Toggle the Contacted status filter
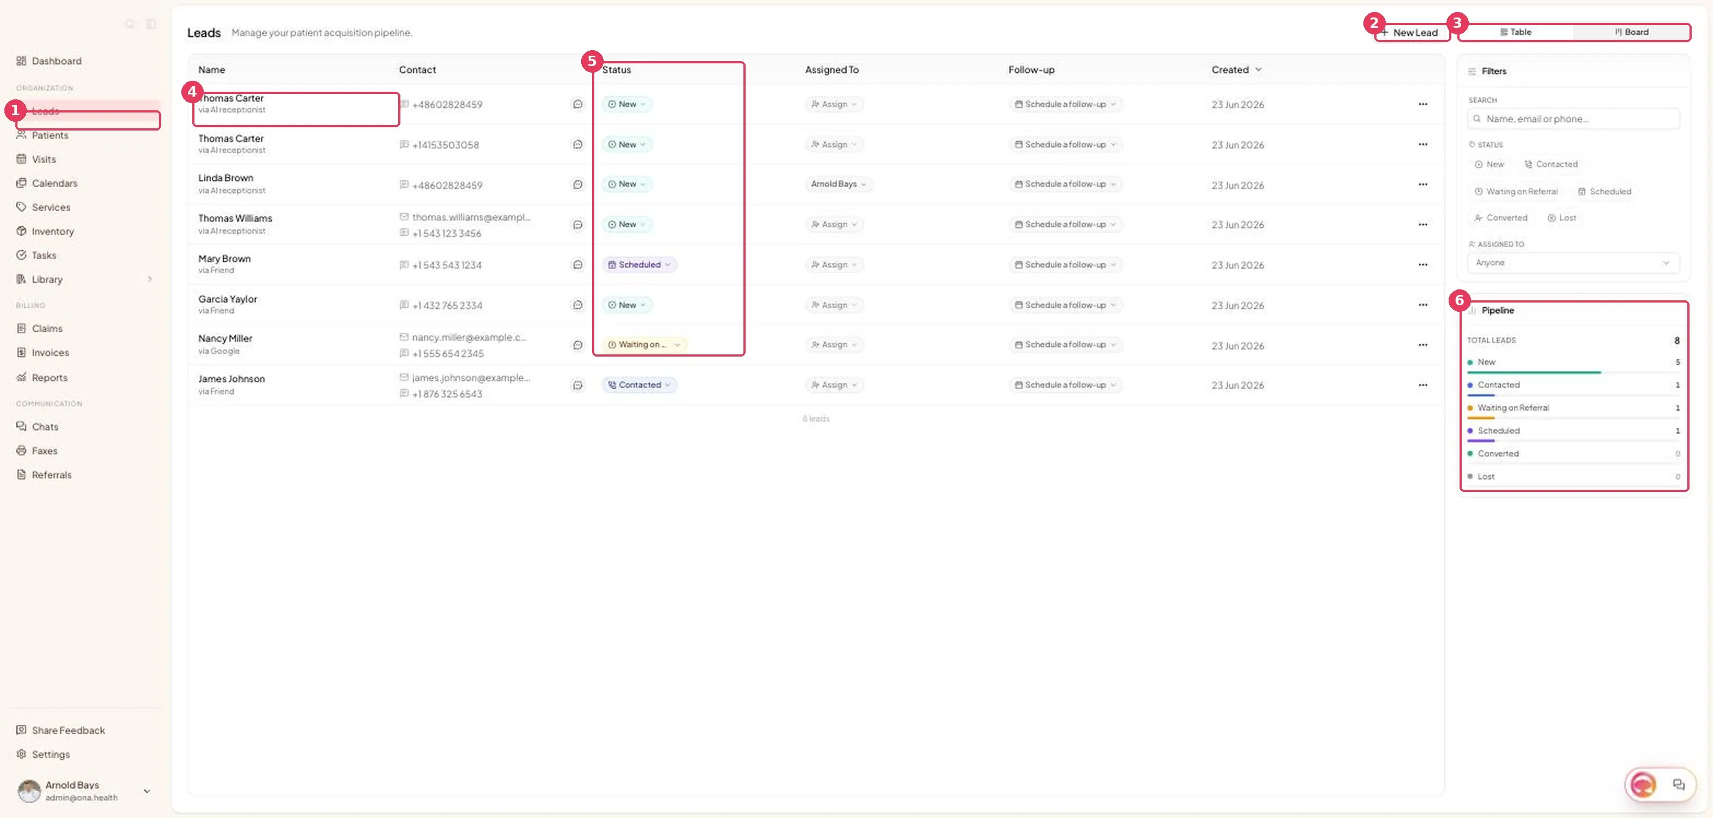This screenshot has height=818, width=1713. (1551, 164)
